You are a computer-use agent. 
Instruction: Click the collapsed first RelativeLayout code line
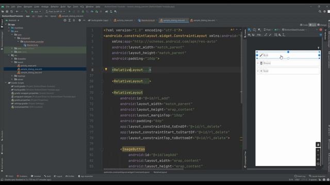pyautogui.click(x=131, y=70)
